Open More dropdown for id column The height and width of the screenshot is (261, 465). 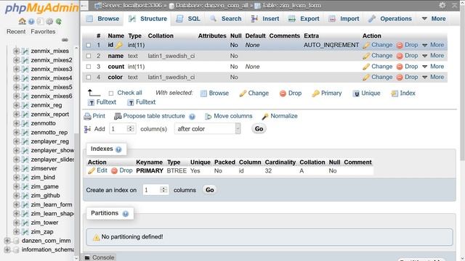[433, 45]
